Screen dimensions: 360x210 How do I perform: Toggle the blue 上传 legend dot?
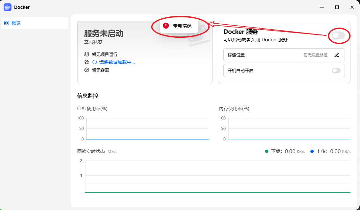(x=312, y=151)
